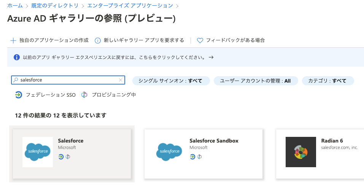
Task: Go to the Home breadcrumb link
Action: tap(15, 6)
